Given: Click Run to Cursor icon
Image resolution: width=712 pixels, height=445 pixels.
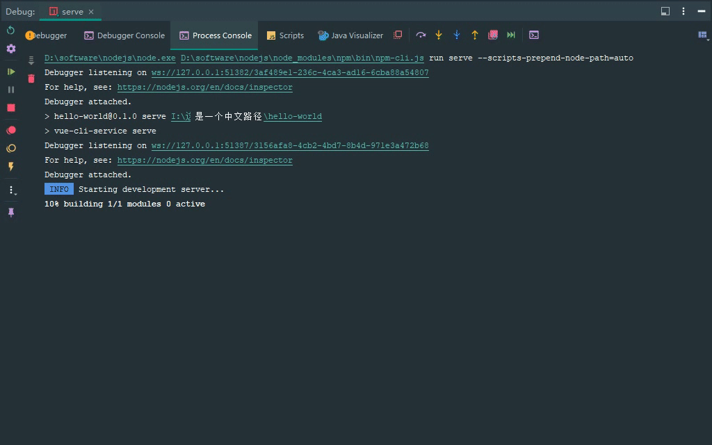Looking at the screenshot, I should [x=511, y=35].
